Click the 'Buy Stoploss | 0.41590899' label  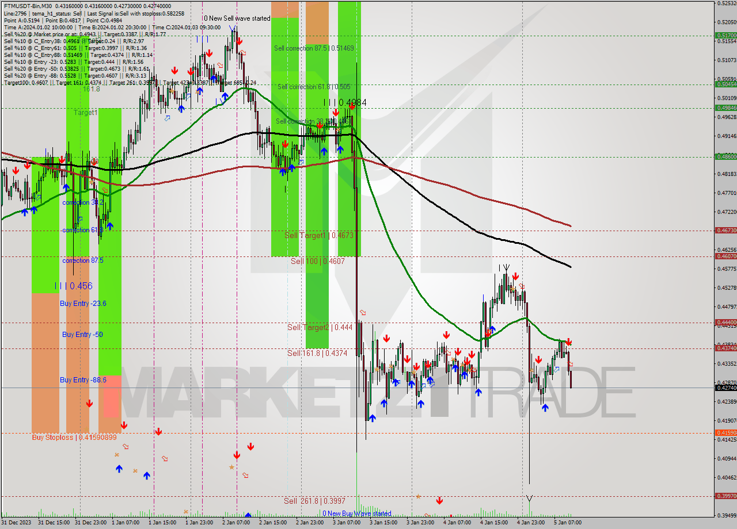click(74, 438)
